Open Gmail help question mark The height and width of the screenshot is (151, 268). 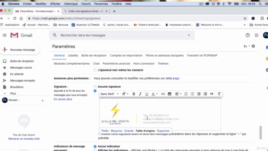click(247, 35)
